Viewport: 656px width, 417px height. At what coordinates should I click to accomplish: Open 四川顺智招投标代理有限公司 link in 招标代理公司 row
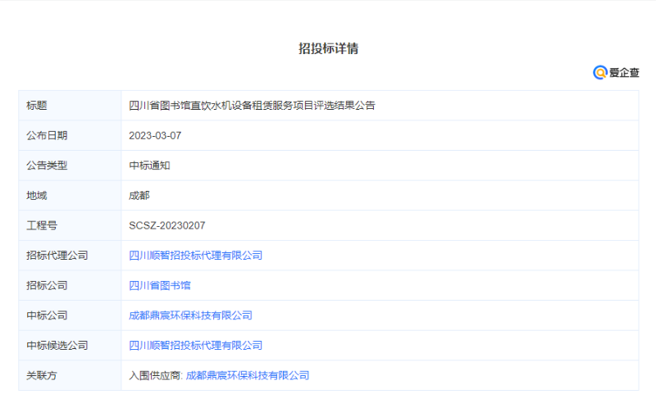[195, 256]
